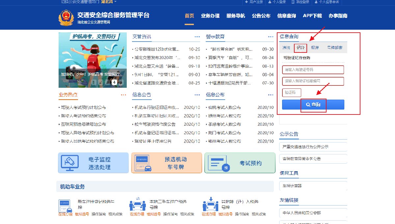
Task: Click the 个人登录 link at top
Action: [277, 2]
